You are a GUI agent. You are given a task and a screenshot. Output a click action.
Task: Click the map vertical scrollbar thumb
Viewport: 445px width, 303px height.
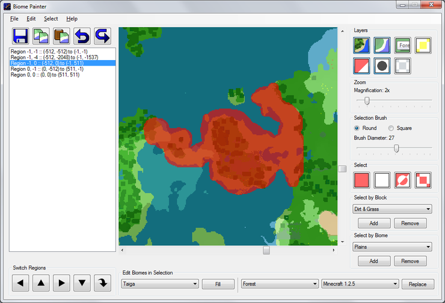coord(343,169)
